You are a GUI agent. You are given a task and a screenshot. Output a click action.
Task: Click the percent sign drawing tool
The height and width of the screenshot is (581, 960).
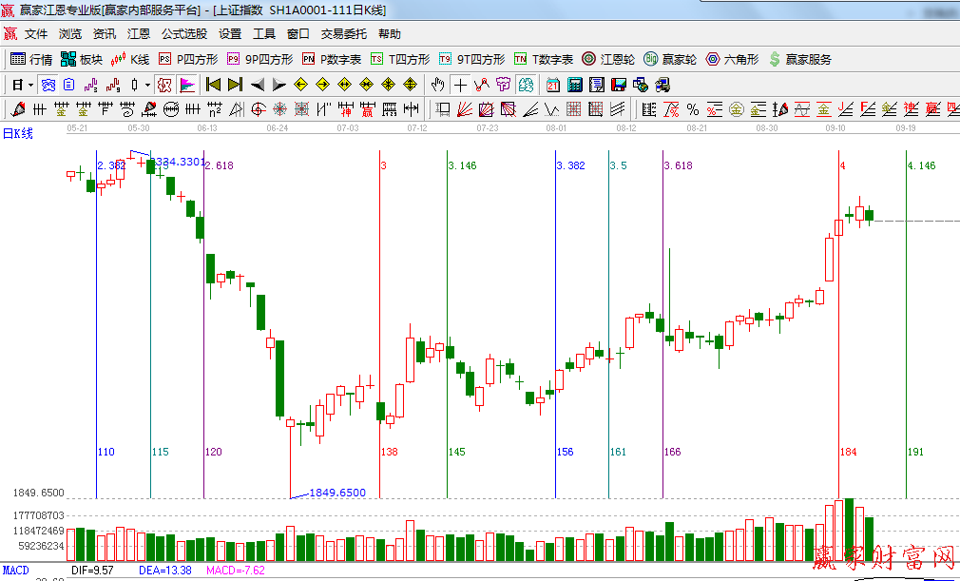[693, 109]
